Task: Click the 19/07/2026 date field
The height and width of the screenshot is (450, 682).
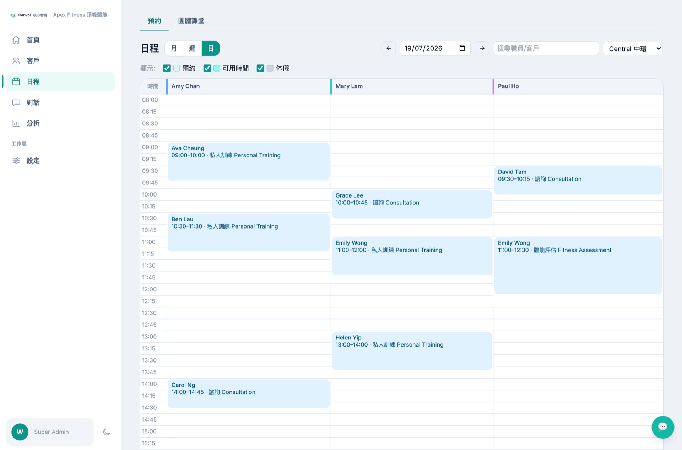Action: click(x=435, y=48)
